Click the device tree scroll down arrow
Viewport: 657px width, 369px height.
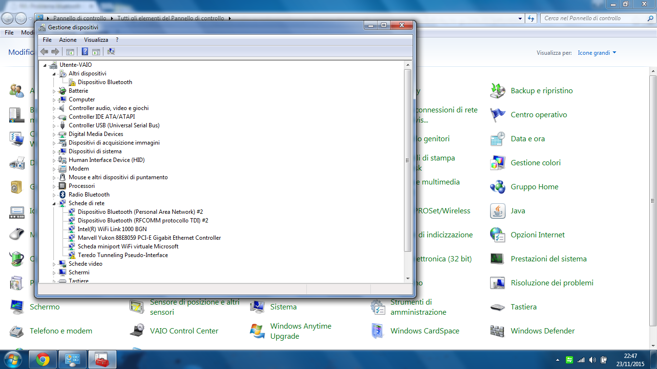click(x=408, y=279)
